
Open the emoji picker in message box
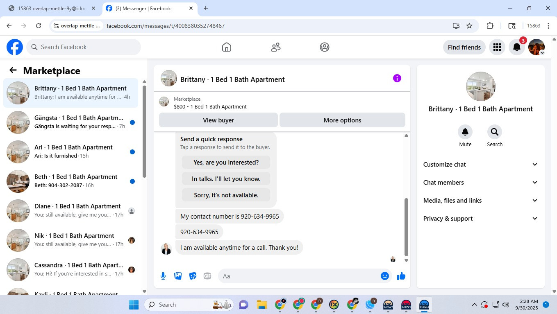coord(384,276)
